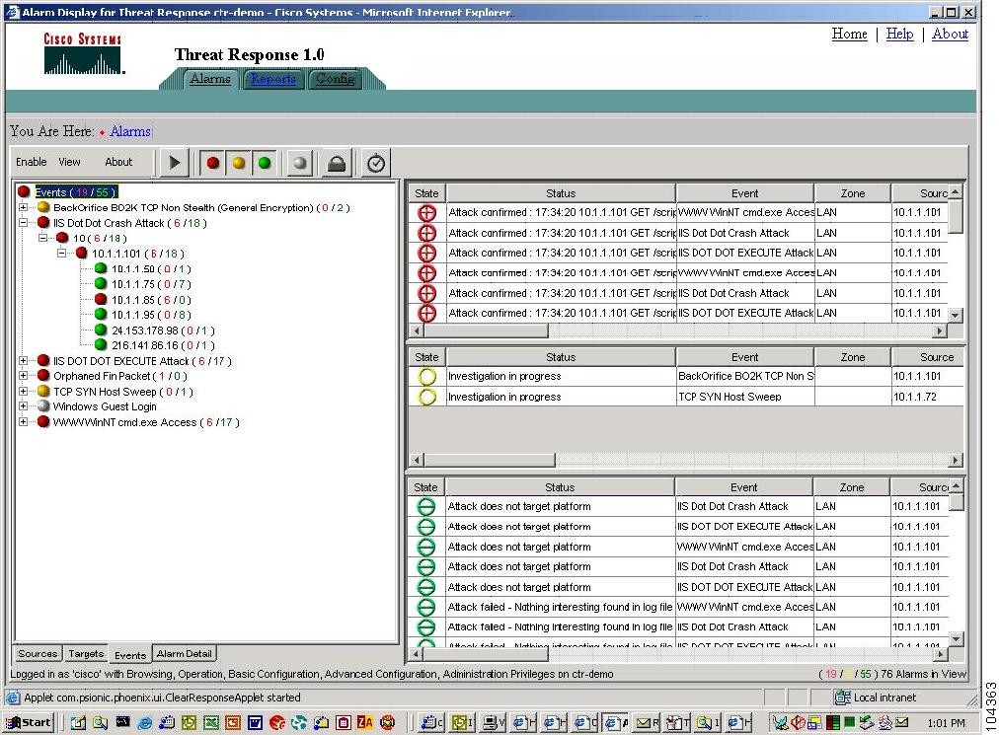Toggle the yellow alarm filter button

tap(239, 163)
